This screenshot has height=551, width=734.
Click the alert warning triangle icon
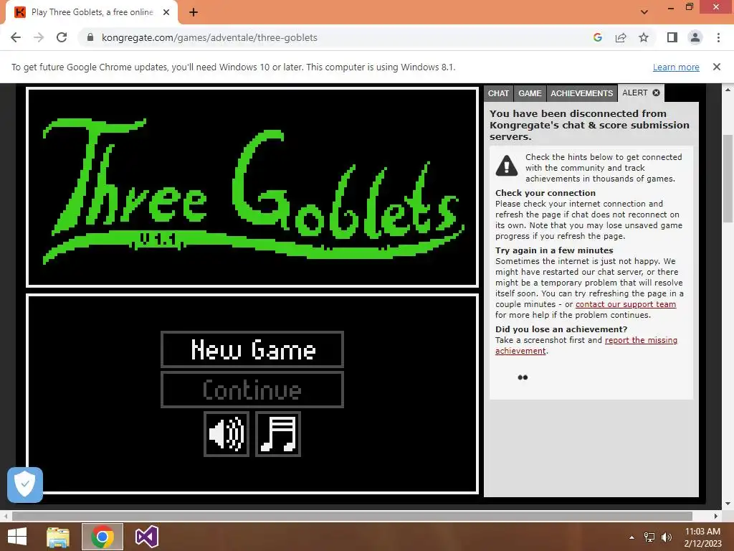tap(507, 166)
